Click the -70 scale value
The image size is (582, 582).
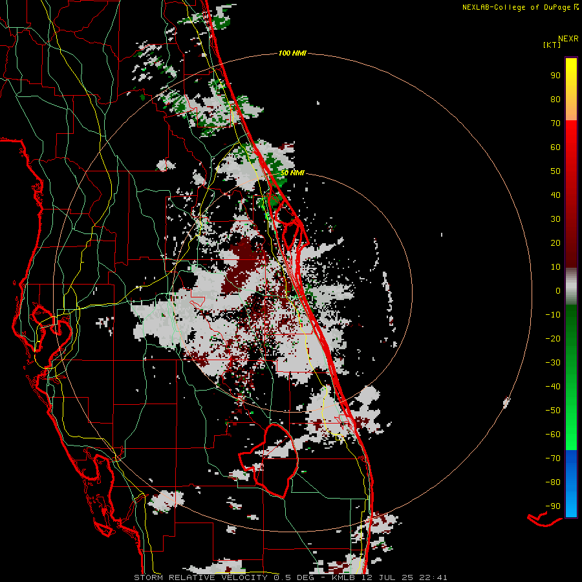coord(553,458)
